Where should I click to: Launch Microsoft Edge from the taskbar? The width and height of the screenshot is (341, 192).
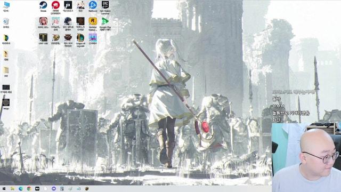(x=21, y=189)
